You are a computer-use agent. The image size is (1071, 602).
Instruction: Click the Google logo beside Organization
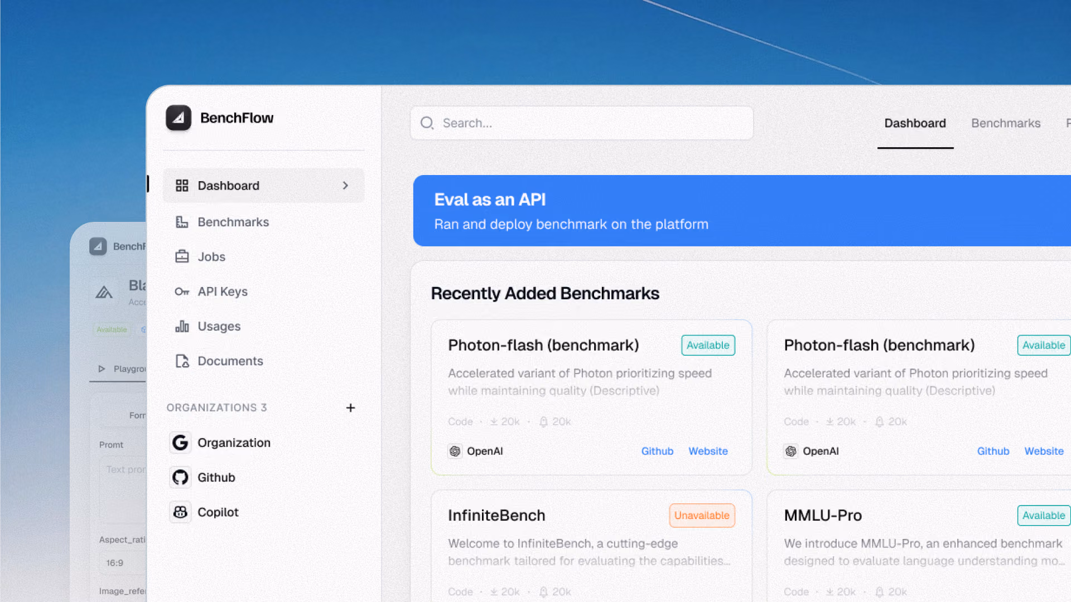(x=180, y=443)
